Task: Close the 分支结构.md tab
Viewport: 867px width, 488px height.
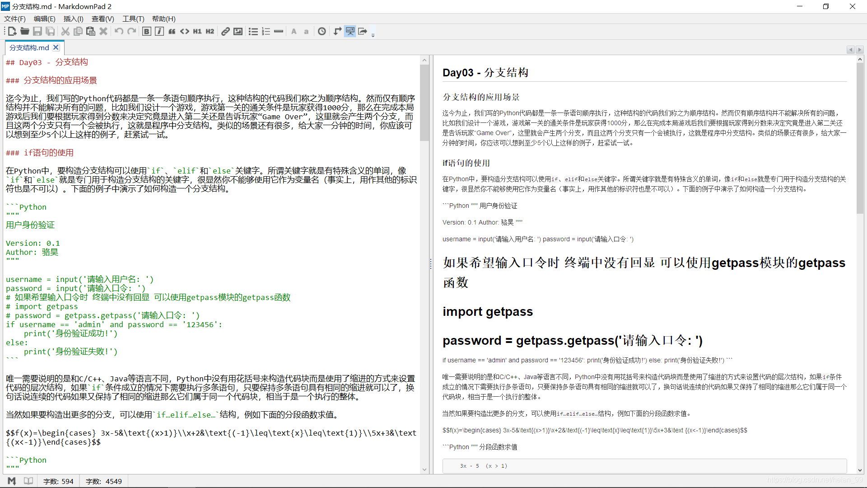Action: (x=56, y=47)
